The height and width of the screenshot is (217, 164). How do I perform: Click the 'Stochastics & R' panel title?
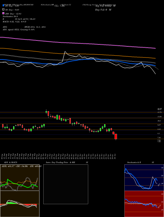point(134,162)
